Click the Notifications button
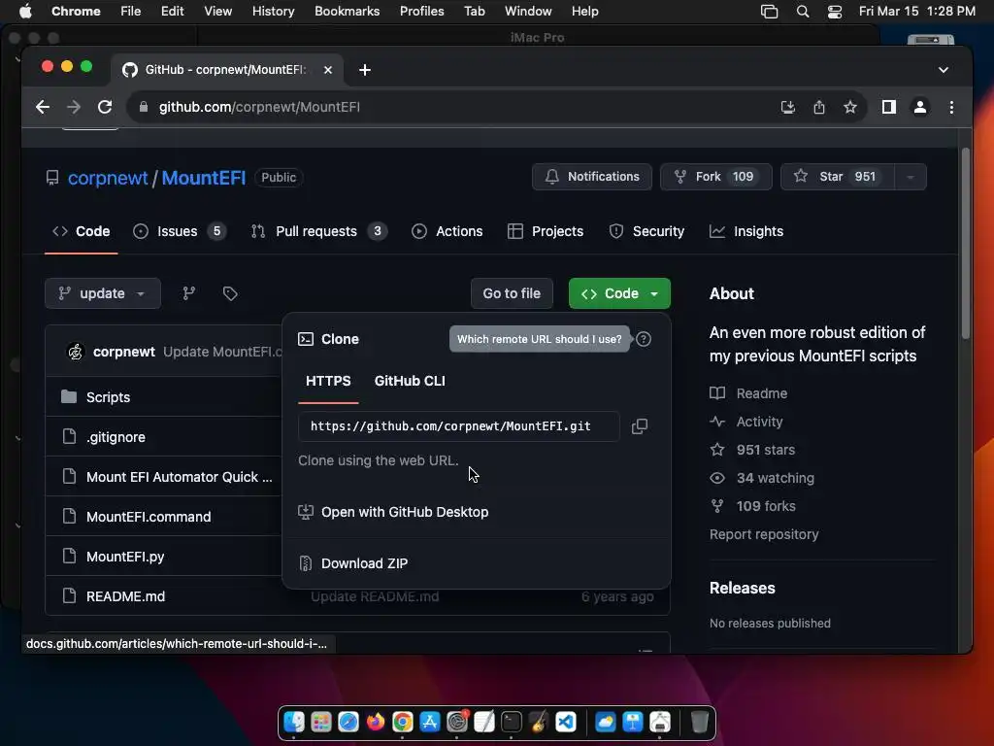The height and width of the screenshot is (746, 994). coord(592,177)
